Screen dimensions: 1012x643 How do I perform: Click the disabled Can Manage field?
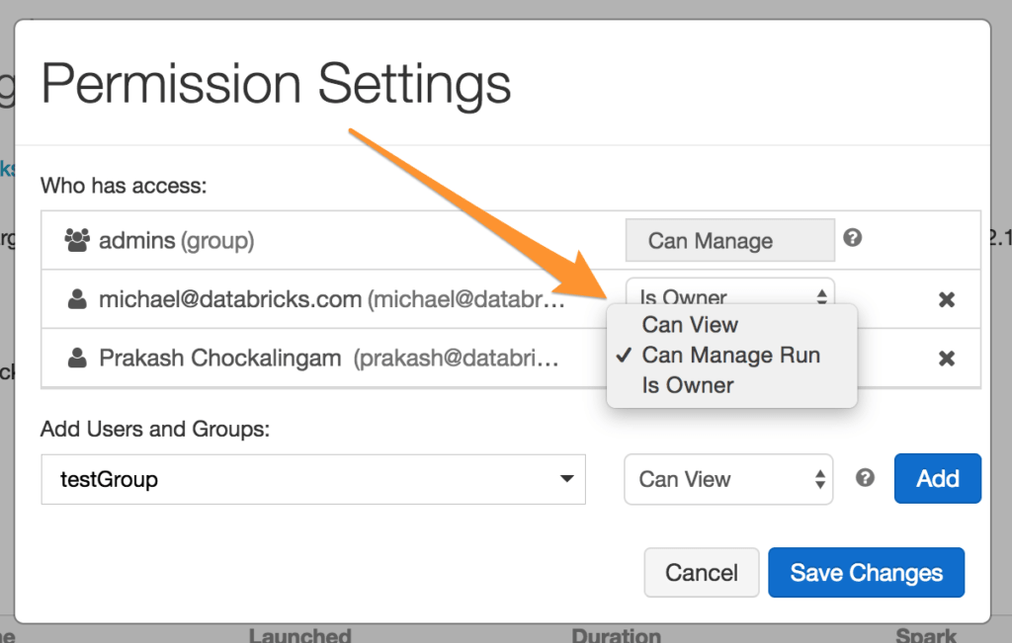click(x=729, y=241)
